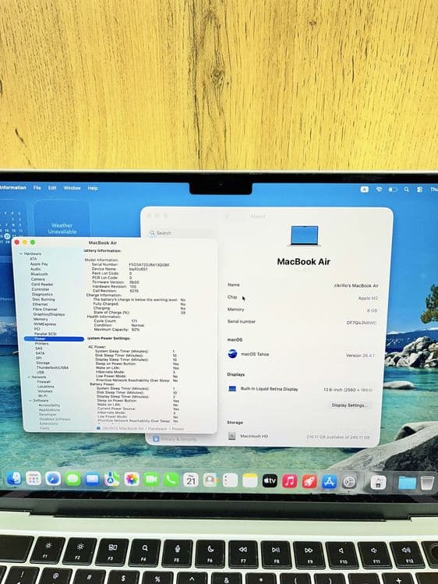Select Applications under Software
This screenshot has height=584, width=438.
(50, 409)
